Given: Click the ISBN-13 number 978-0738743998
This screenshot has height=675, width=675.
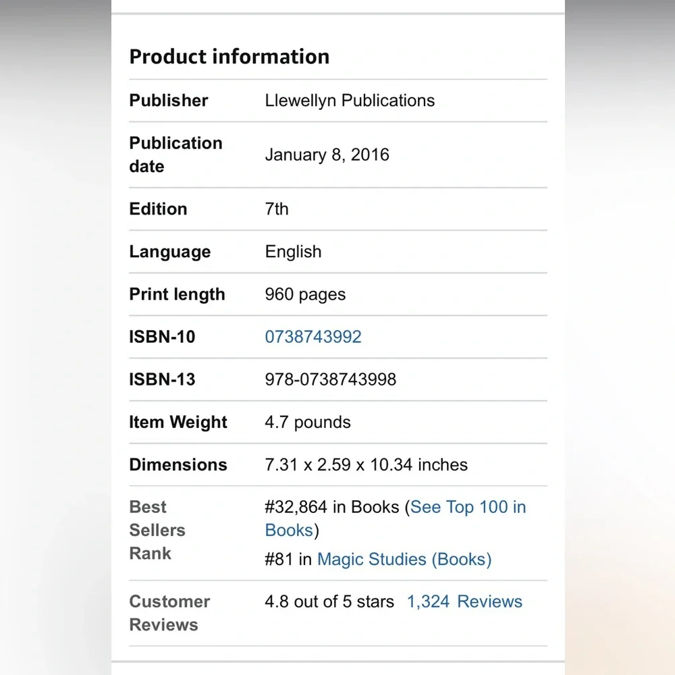Looking at the screenshot, I should pos(330,379).
